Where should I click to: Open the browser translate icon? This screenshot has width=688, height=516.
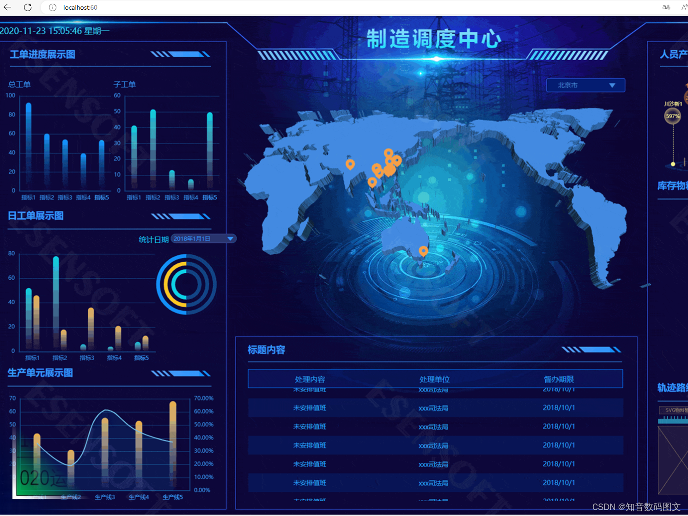[x=666, y=7]
